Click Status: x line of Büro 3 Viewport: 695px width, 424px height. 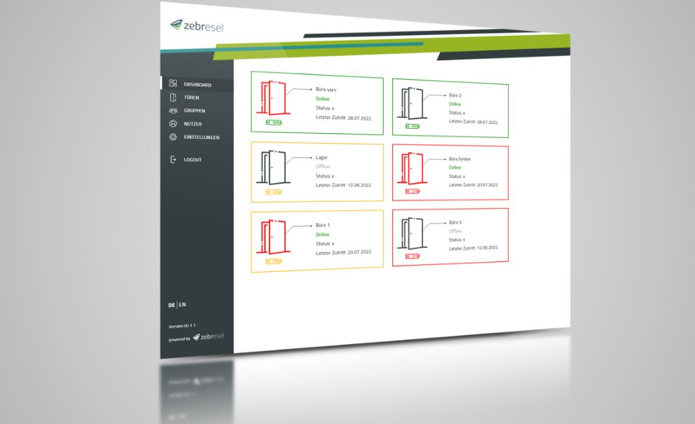coord(457,240)
